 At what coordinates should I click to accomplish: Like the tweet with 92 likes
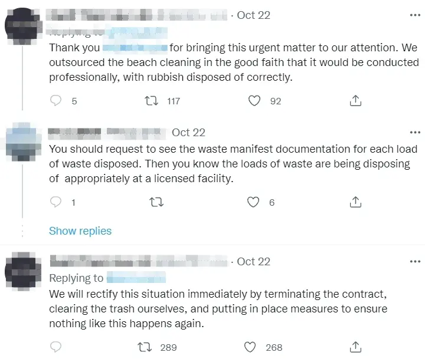(x=254, y=101)
